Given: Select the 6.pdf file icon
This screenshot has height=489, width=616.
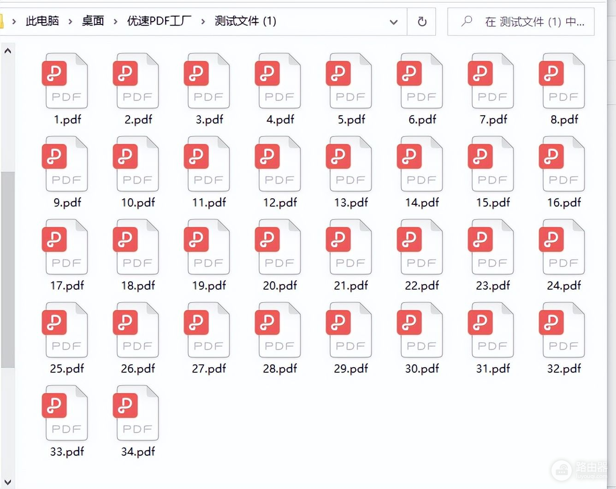Looking at the screenshot, I should [421, 81].
